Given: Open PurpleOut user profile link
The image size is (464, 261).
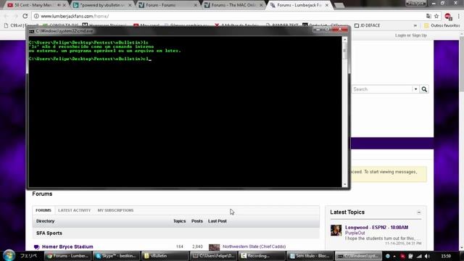Looking at the screenshot, I should (355, 233).
